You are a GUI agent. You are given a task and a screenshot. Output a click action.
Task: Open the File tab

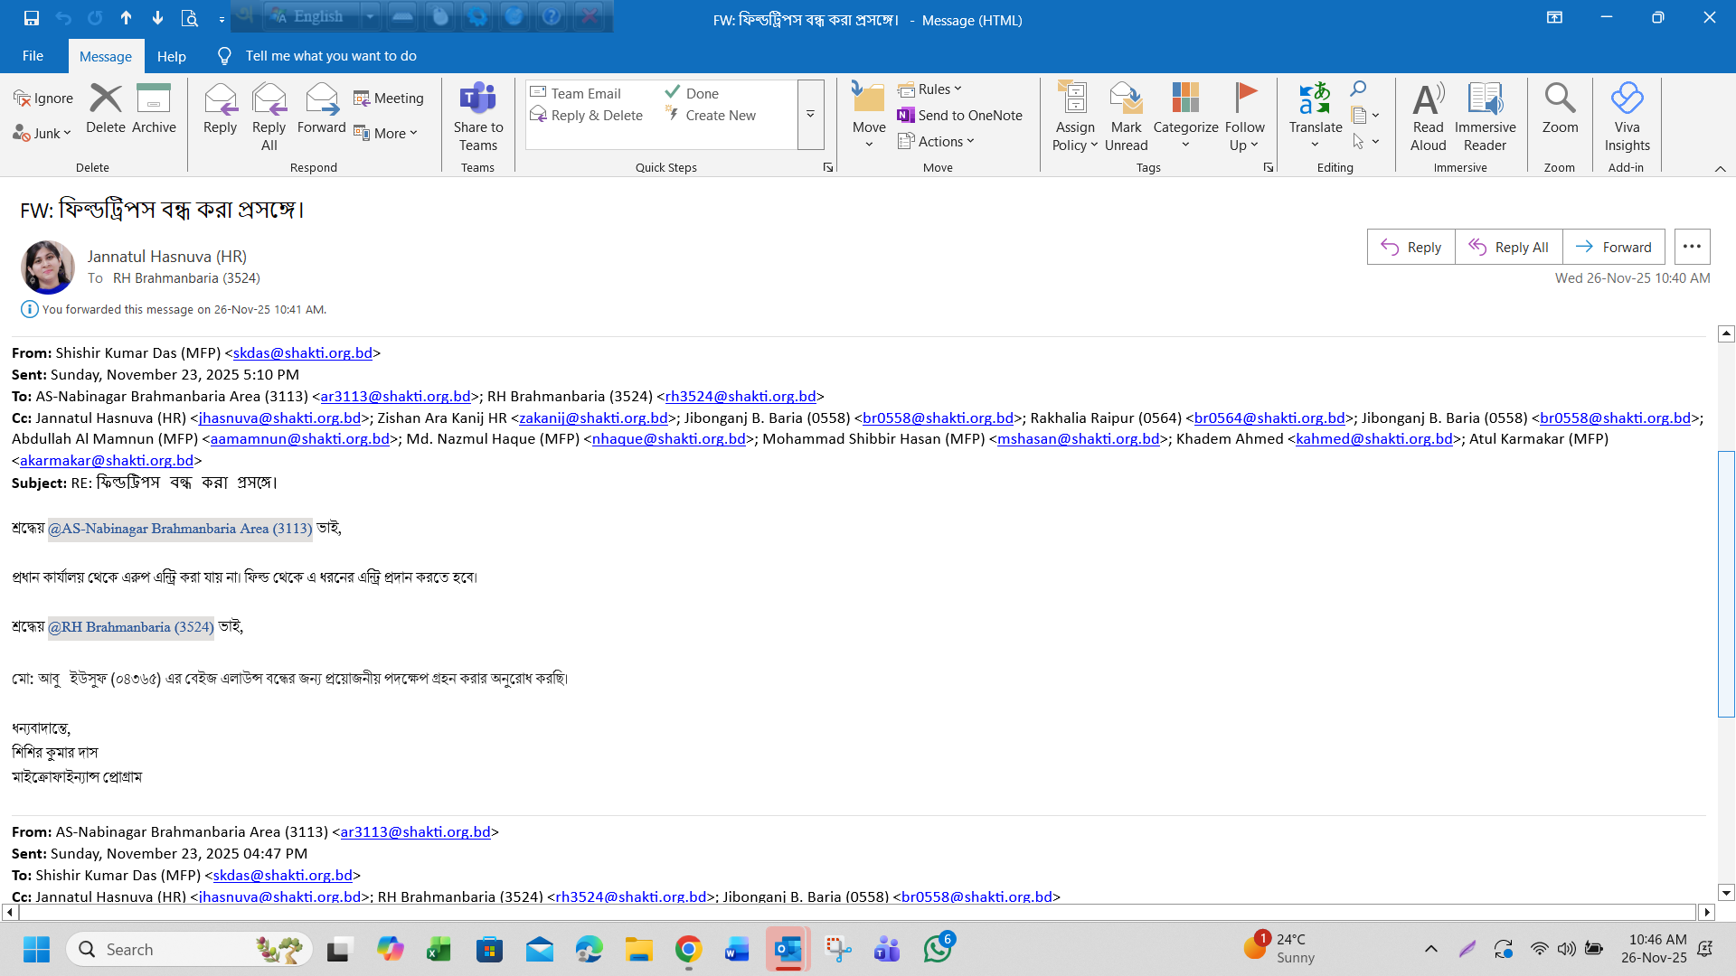click(x=33, y=56)
